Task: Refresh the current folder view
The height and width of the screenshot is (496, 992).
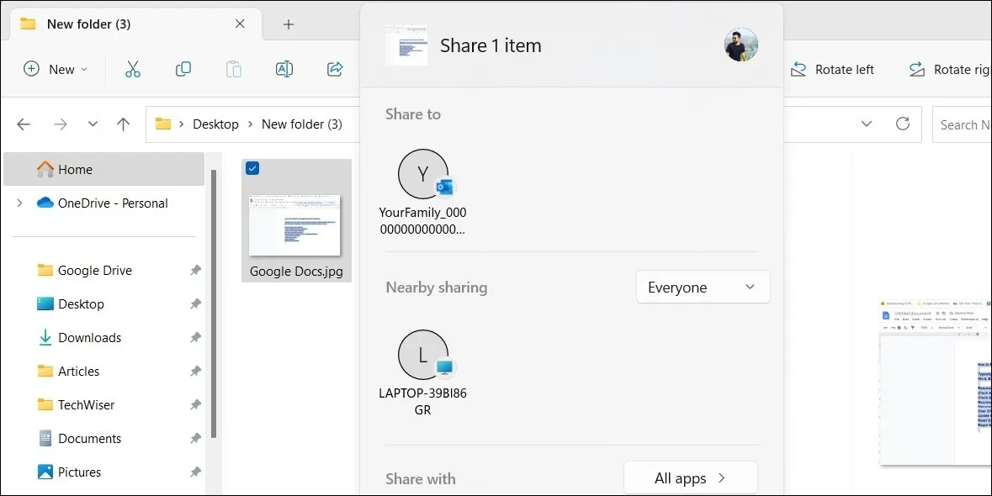Action: [903, 124]
